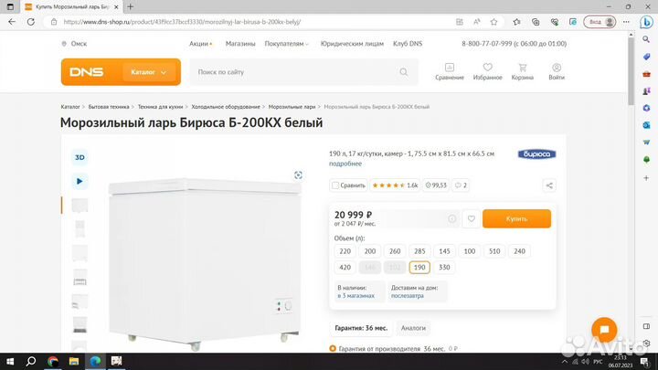Click the search magnifier in site search

click(x=404, y=72)
